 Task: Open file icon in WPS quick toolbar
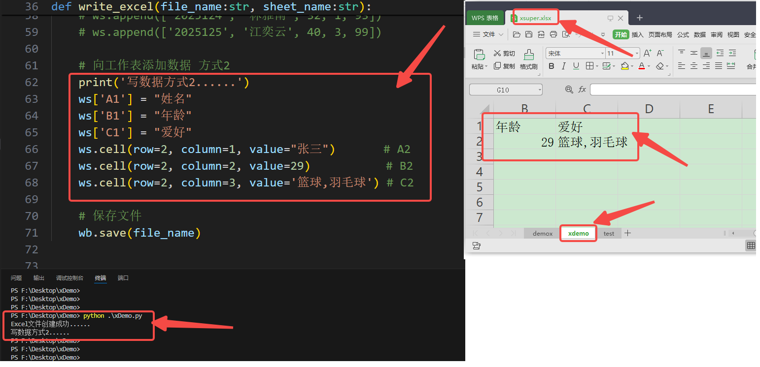pos(517,34)
